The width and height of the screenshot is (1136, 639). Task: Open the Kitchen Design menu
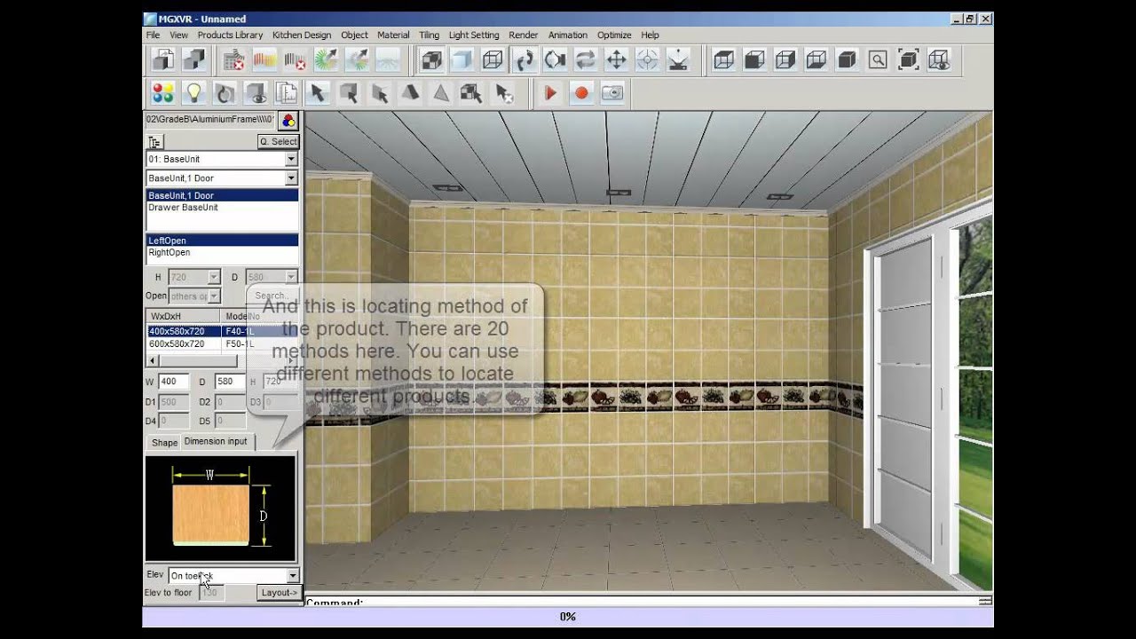(x=302, y=35)
